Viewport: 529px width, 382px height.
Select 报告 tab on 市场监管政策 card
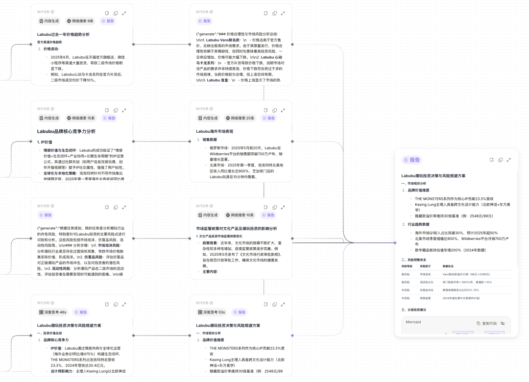268,215
